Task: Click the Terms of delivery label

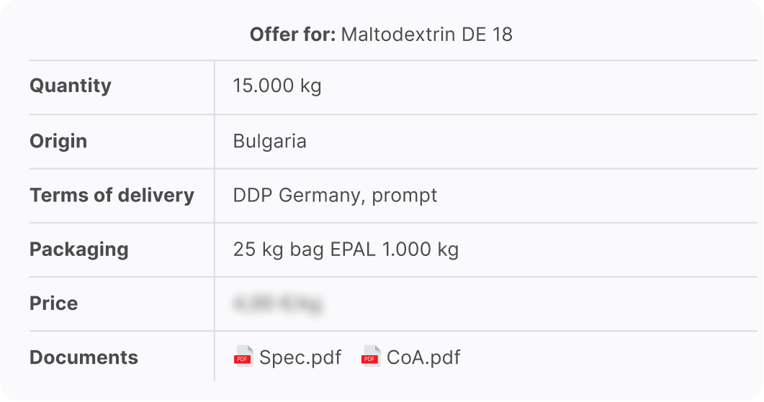Action: (x=112, y=195)
